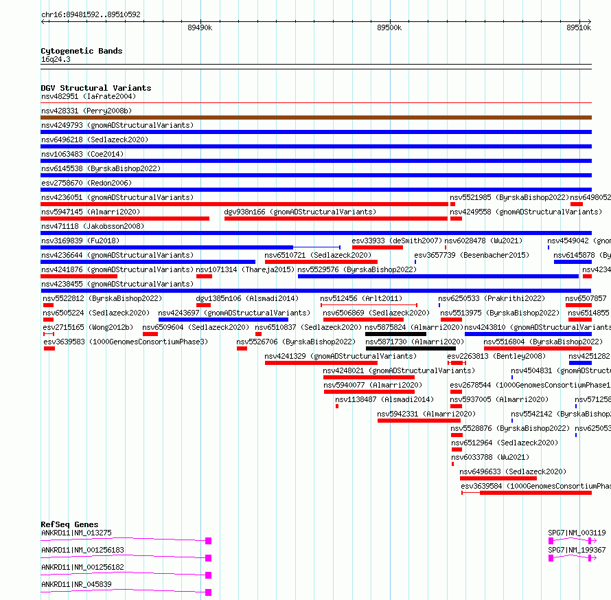Click the nsv1138487 (Alsmadi2014) label
This screenshot has height=600, width=611.
pyautogui.click(x=384, y=399)
